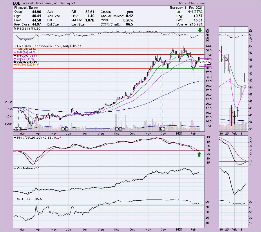Click the small icon before the RSI(14) label
This screenshot has height=232, width=261.
click(x=15, y=29)
